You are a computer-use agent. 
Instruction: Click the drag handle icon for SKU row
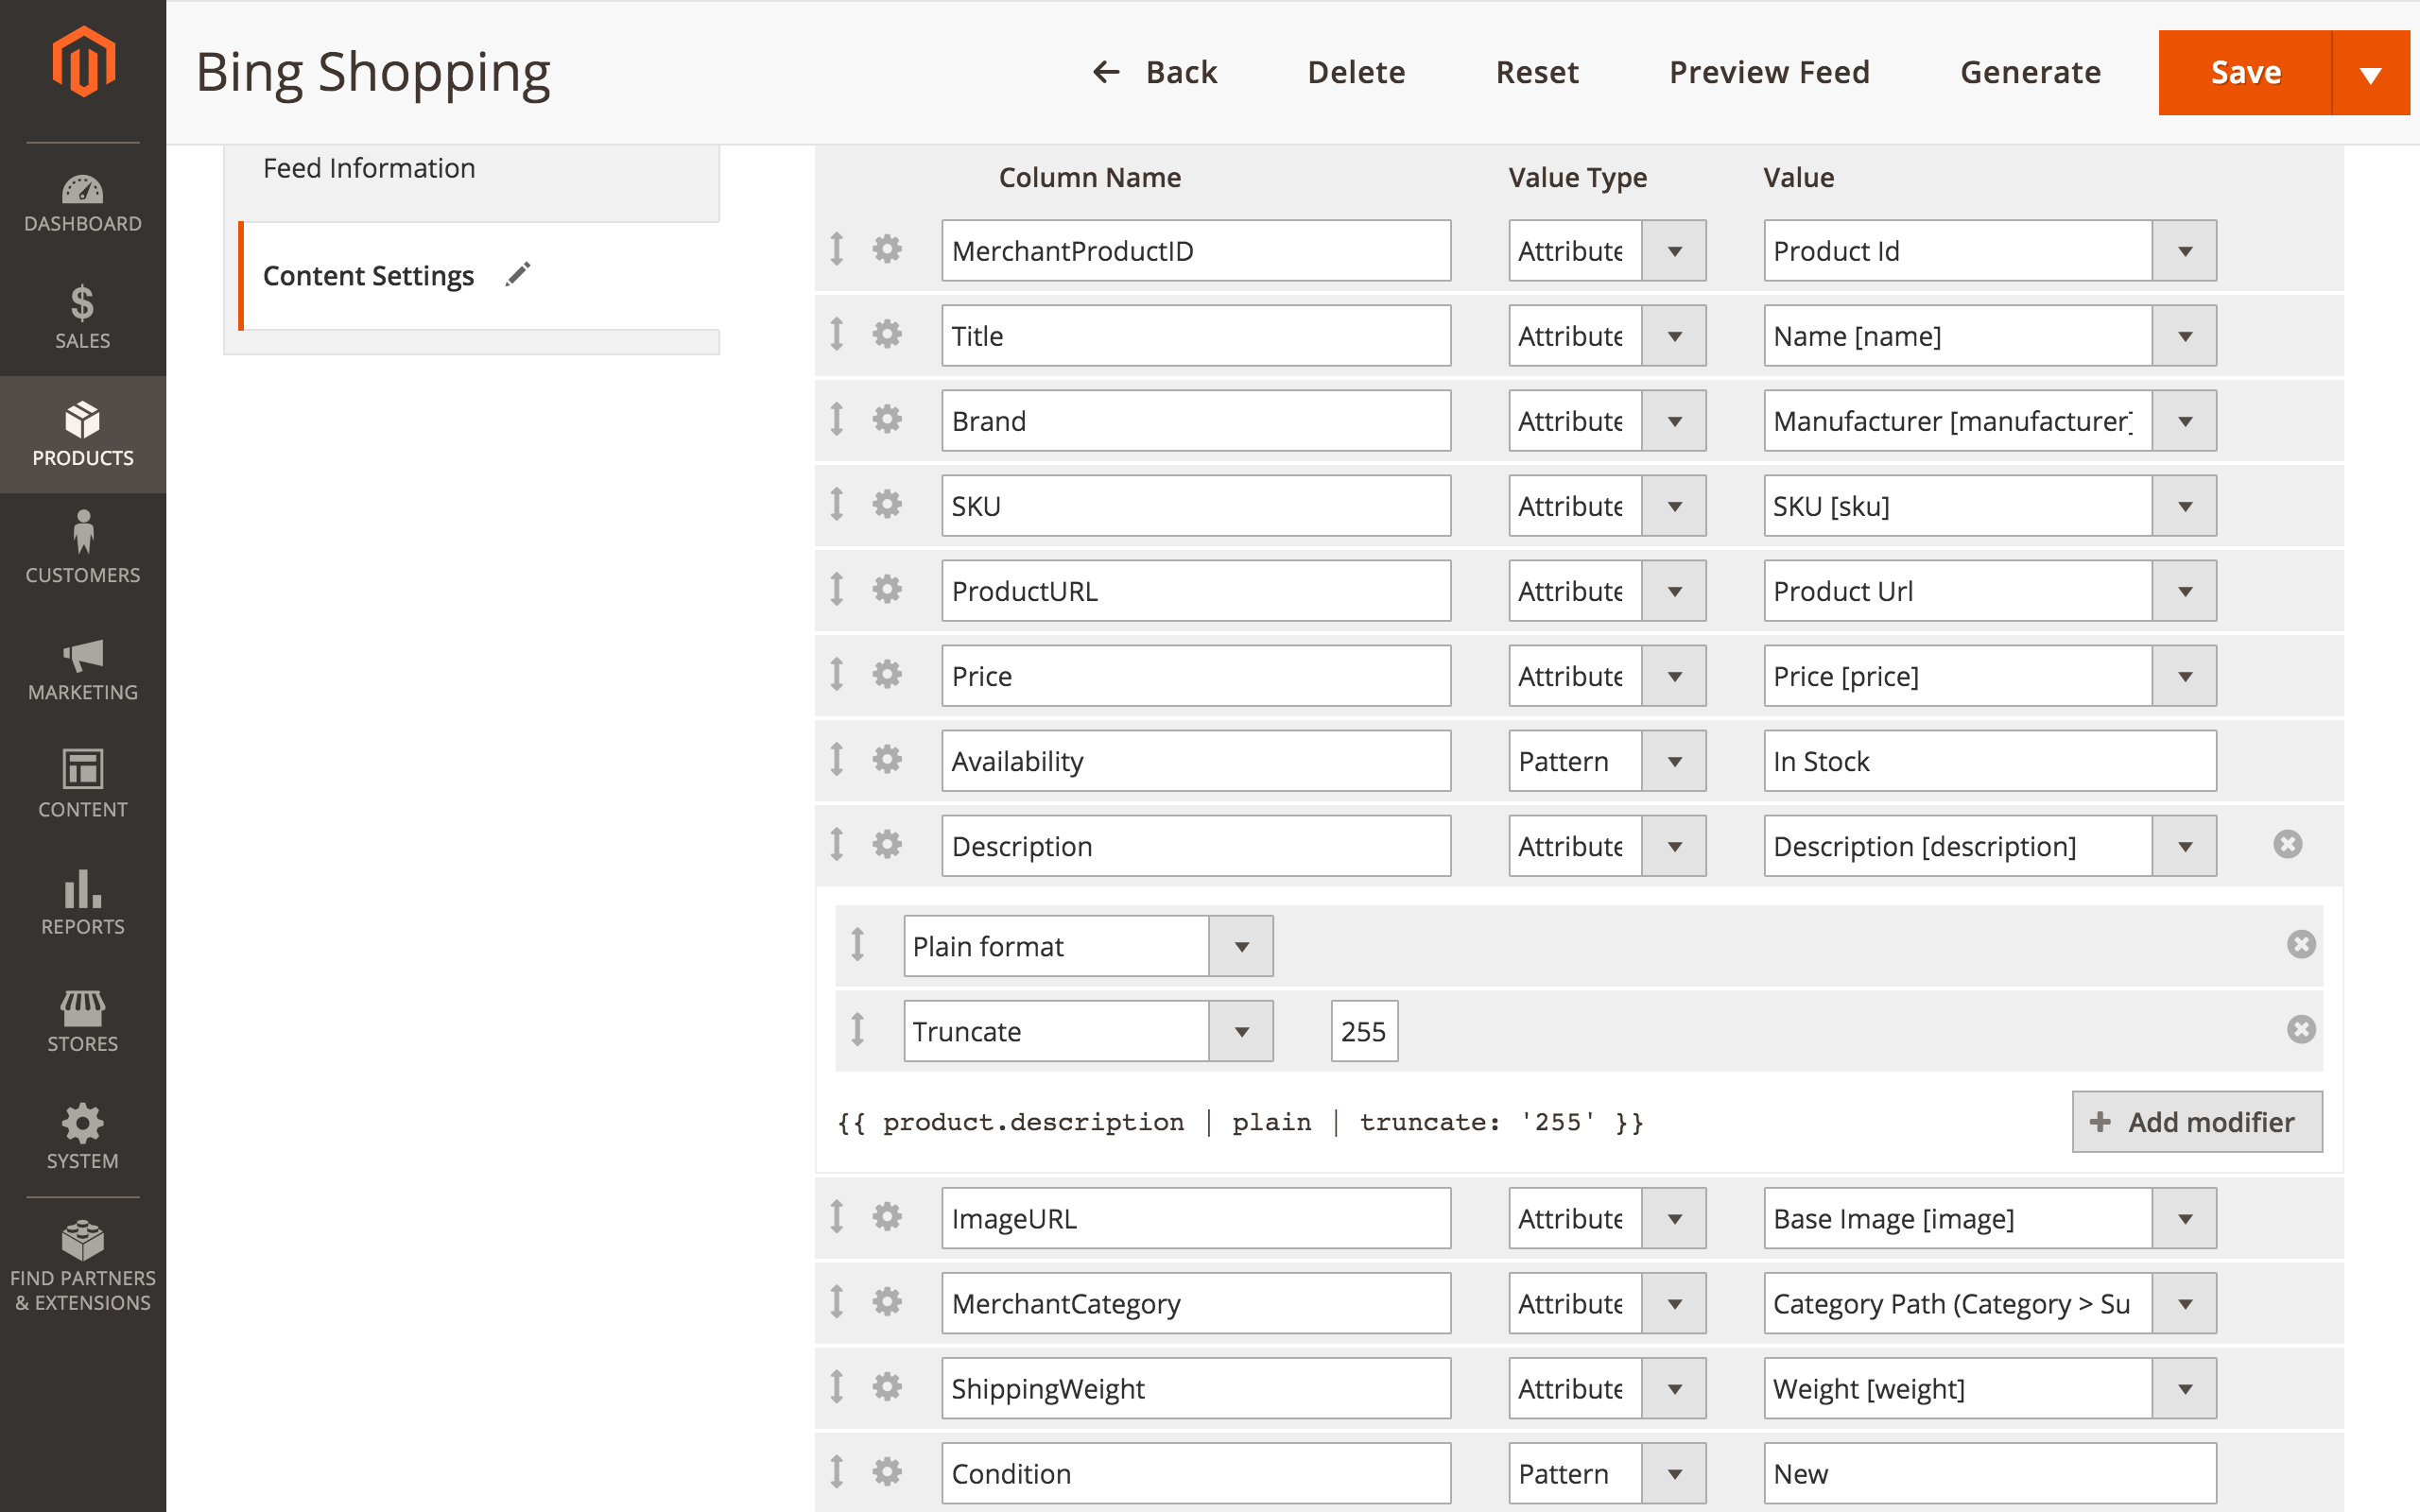coord(838,504)
